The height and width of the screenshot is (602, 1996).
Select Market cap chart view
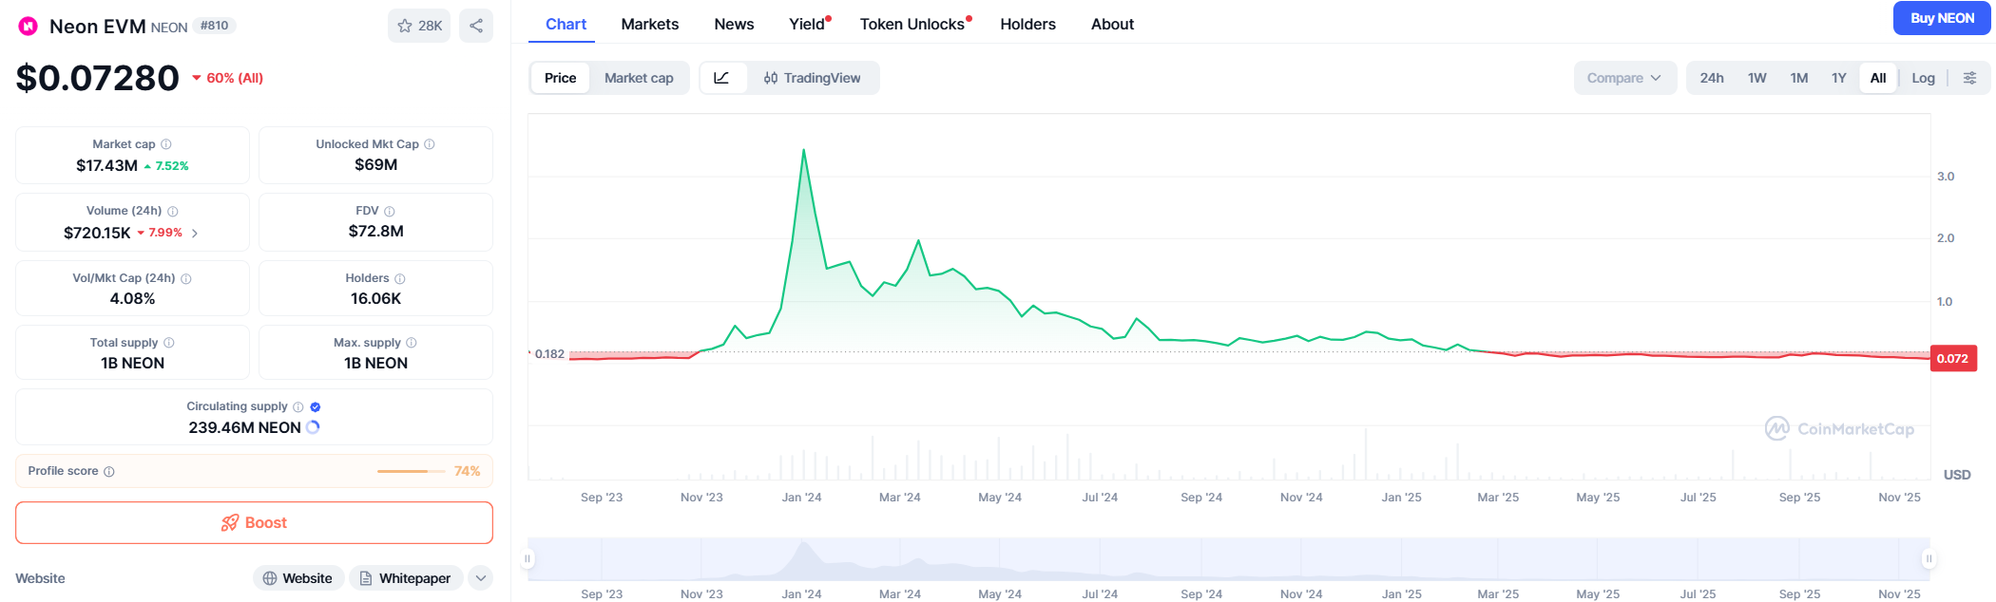(639, 78)
